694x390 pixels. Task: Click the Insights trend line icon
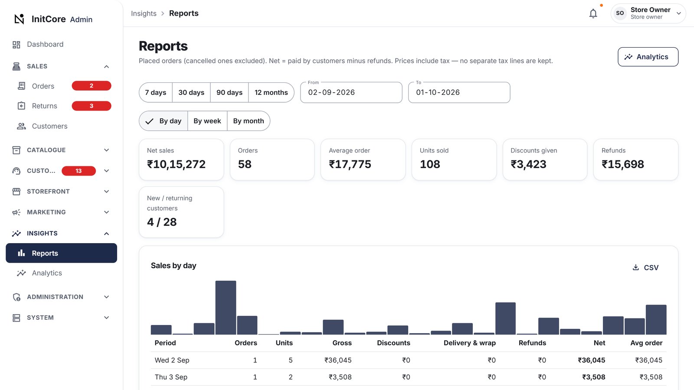coord(16,233)
